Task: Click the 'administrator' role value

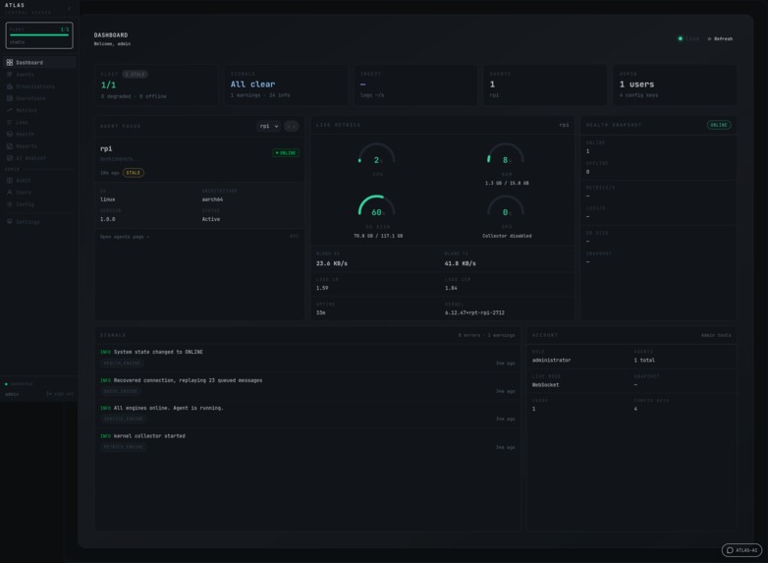Action: click(552, 361)
